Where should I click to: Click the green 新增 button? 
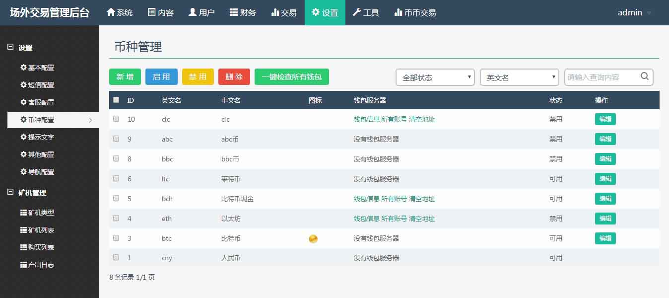[x=125, y=77]
